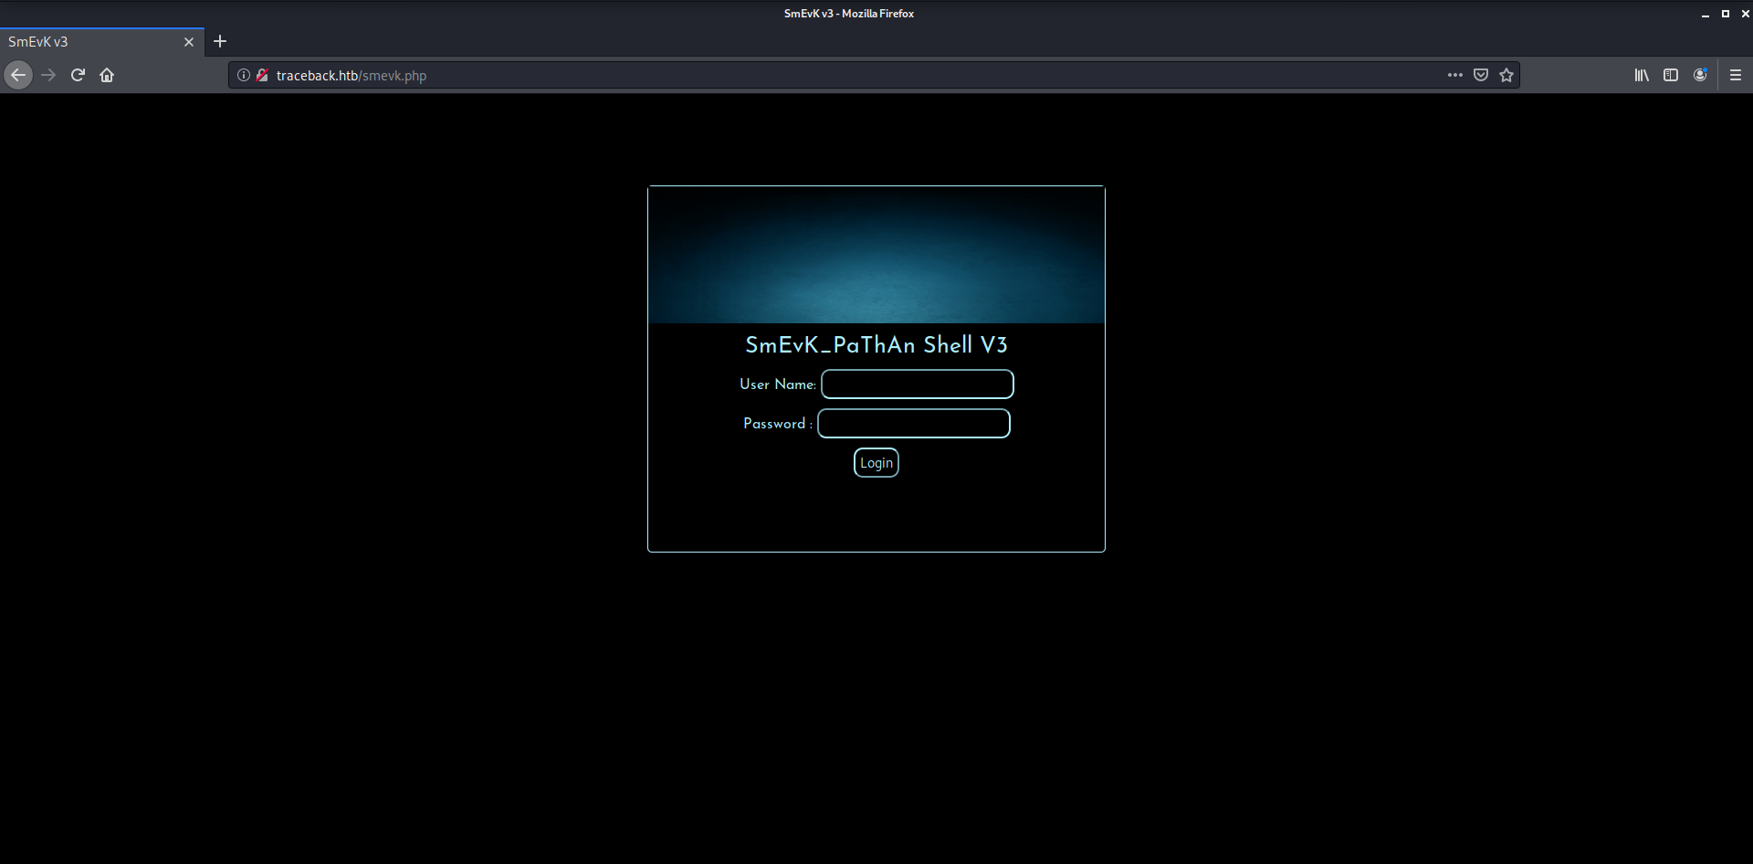Open the Library bookmarks and history icon

(x=1642, y=75)
